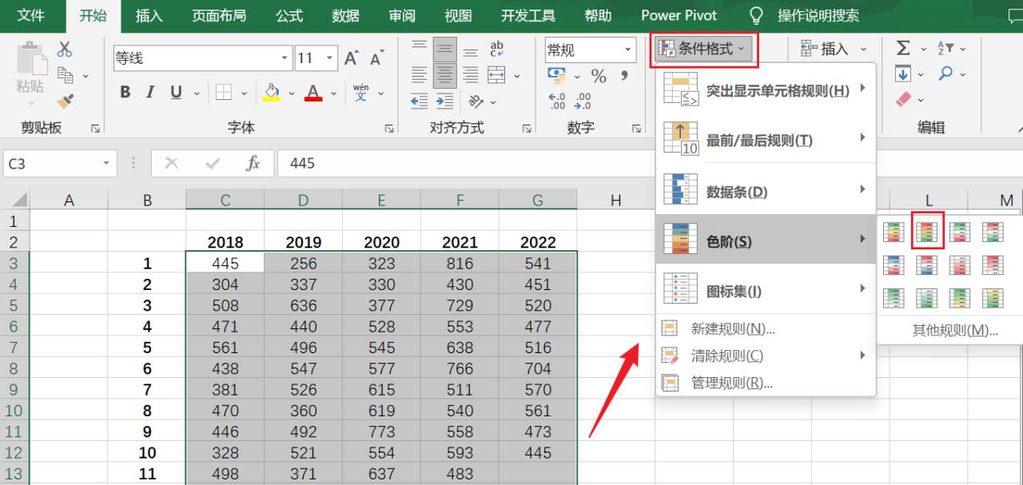Viewport: 1023px width, 485px height.
Task: Click the Cut scissors icon
Action: coord(65,50)
